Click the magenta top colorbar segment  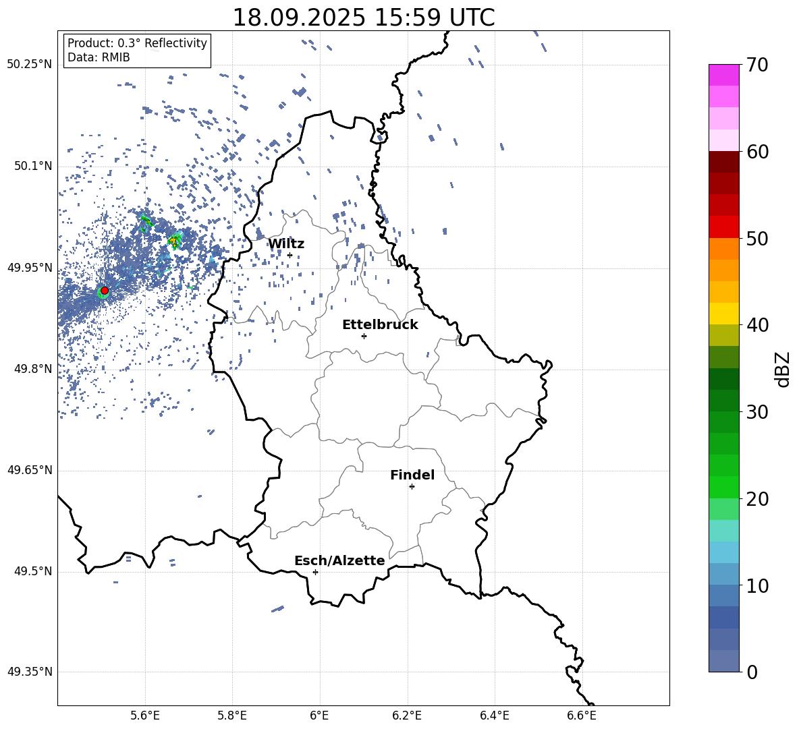(x=724, y=75)
